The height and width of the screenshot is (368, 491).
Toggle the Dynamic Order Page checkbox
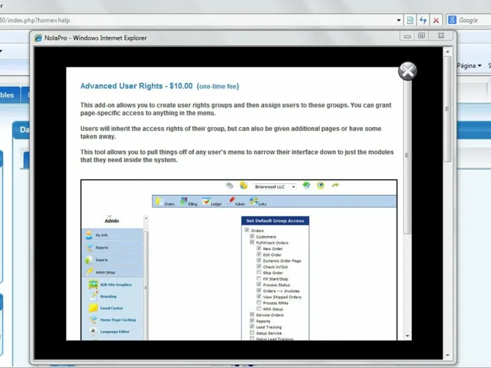coord(259,260)
